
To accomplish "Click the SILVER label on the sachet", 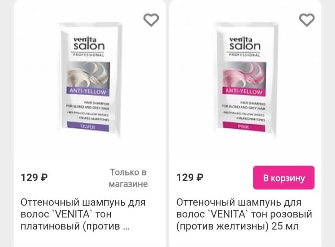I will pyautogui.click(x=88, y=126).
